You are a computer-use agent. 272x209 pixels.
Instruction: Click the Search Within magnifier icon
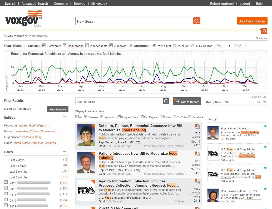point(166,101)
